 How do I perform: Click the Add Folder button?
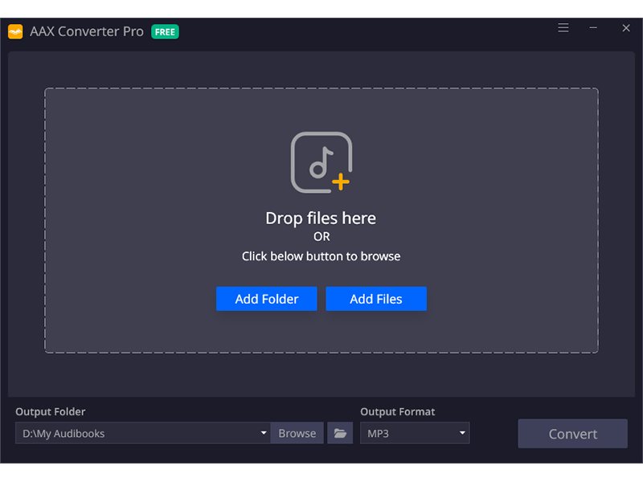pos(267,299)
